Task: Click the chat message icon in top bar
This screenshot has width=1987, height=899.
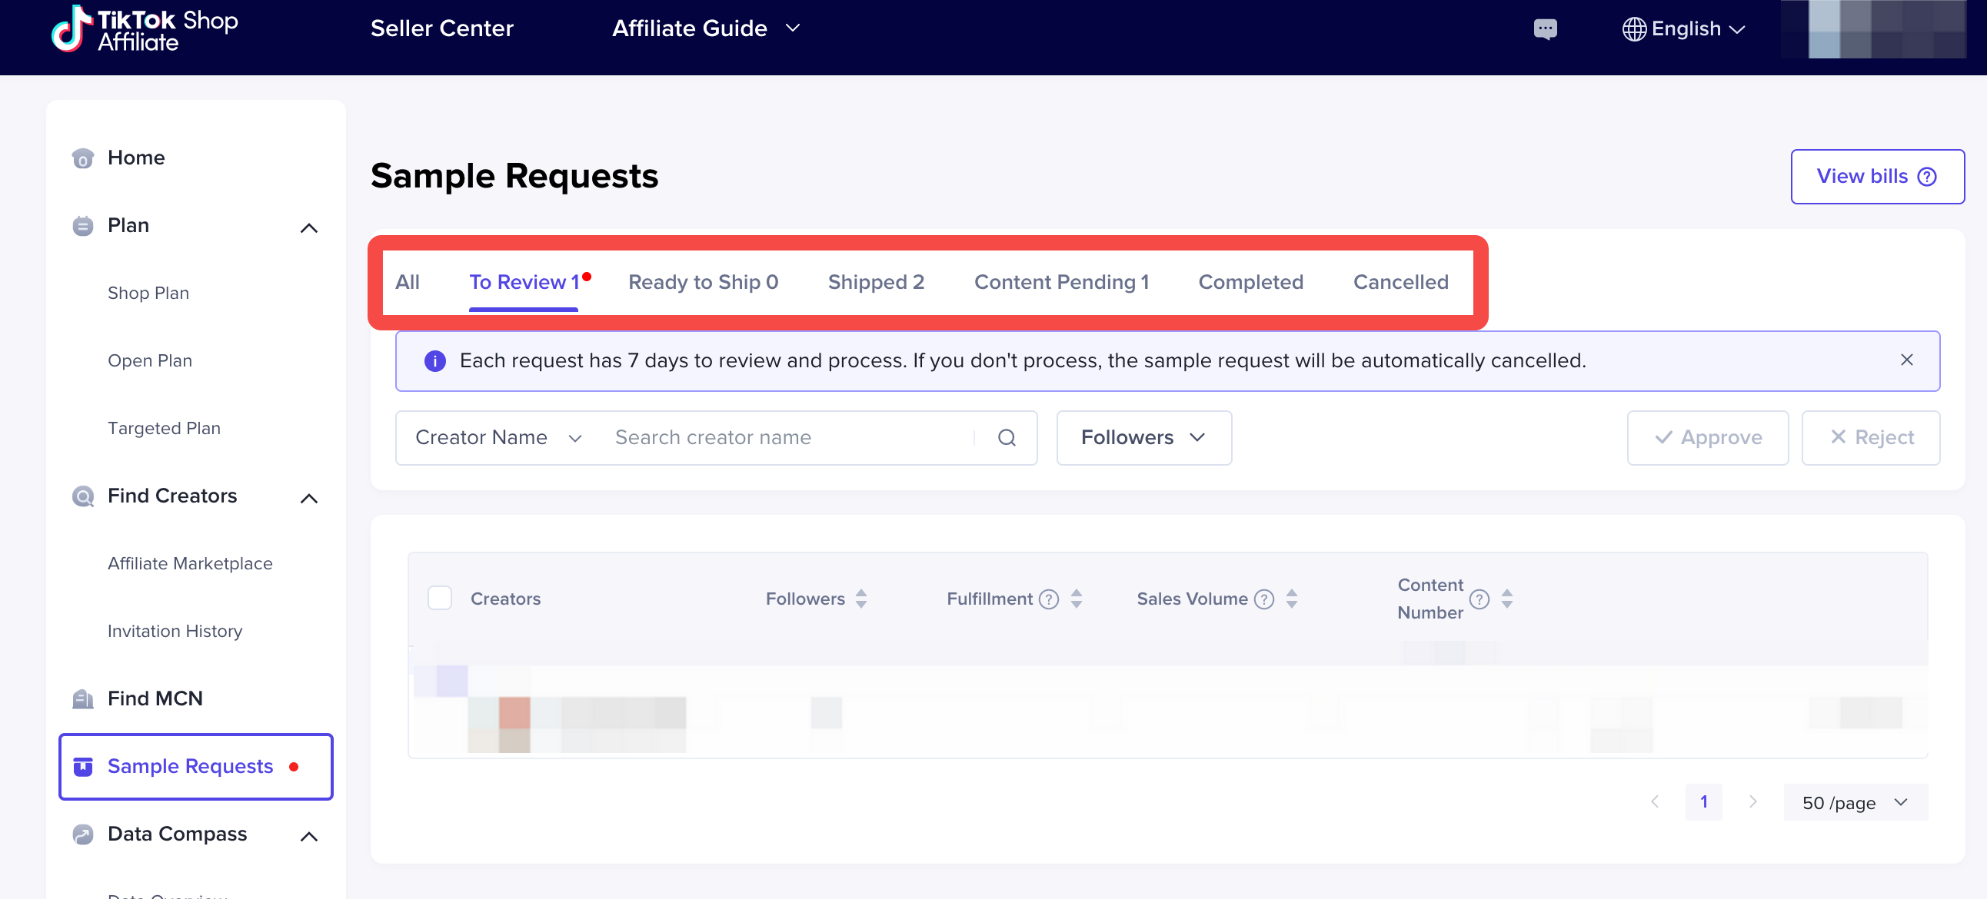Action: point(1545,28)
